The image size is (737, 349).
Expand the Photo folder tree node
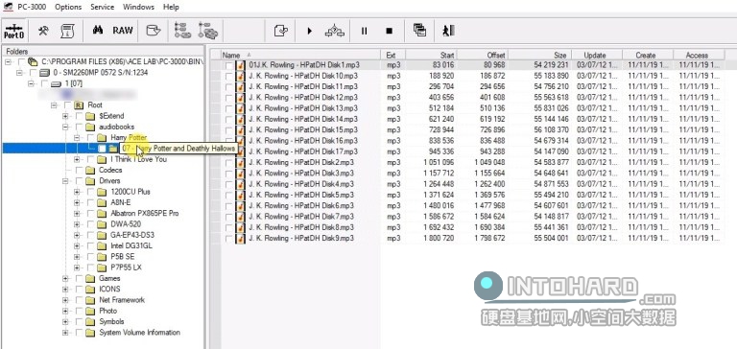(x=65, y=311)
